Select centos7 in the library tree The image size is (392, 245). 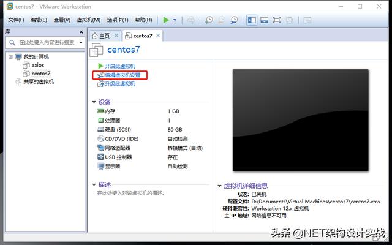click(41, 73)
